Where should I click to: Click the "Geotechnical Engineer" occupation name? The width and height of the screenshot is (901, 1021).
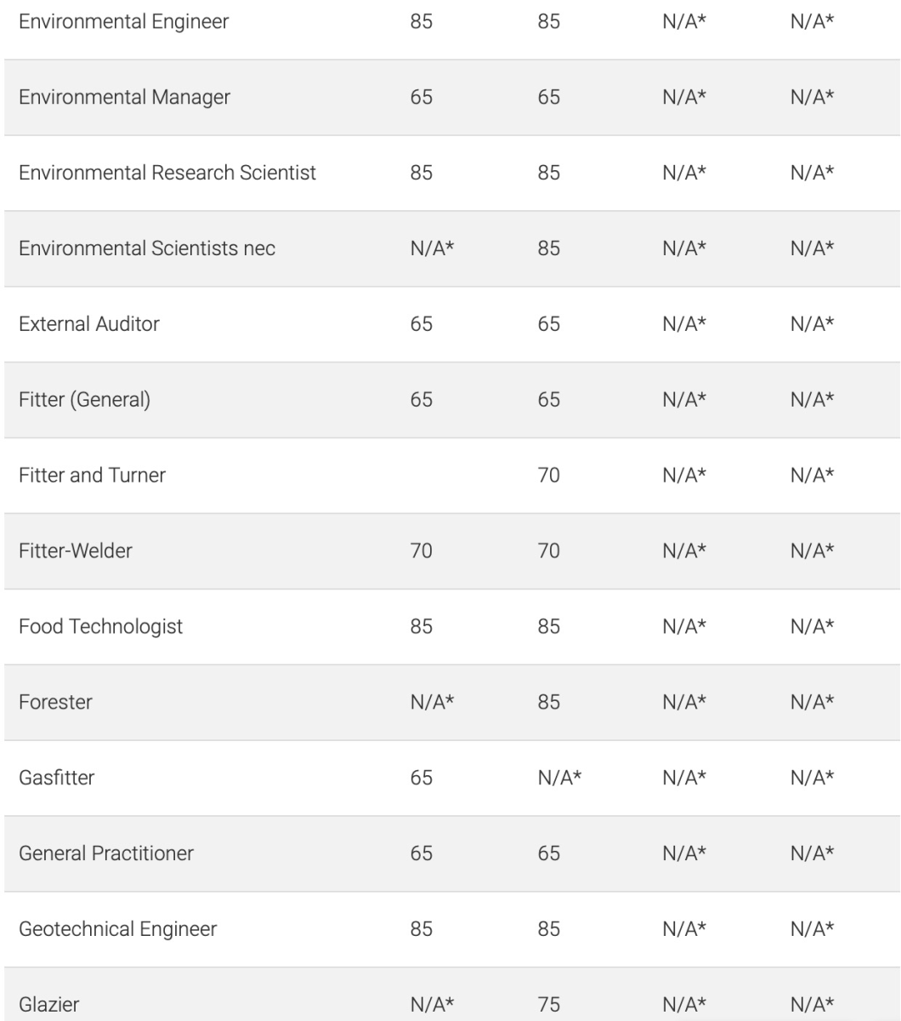(x=117, y=928)
